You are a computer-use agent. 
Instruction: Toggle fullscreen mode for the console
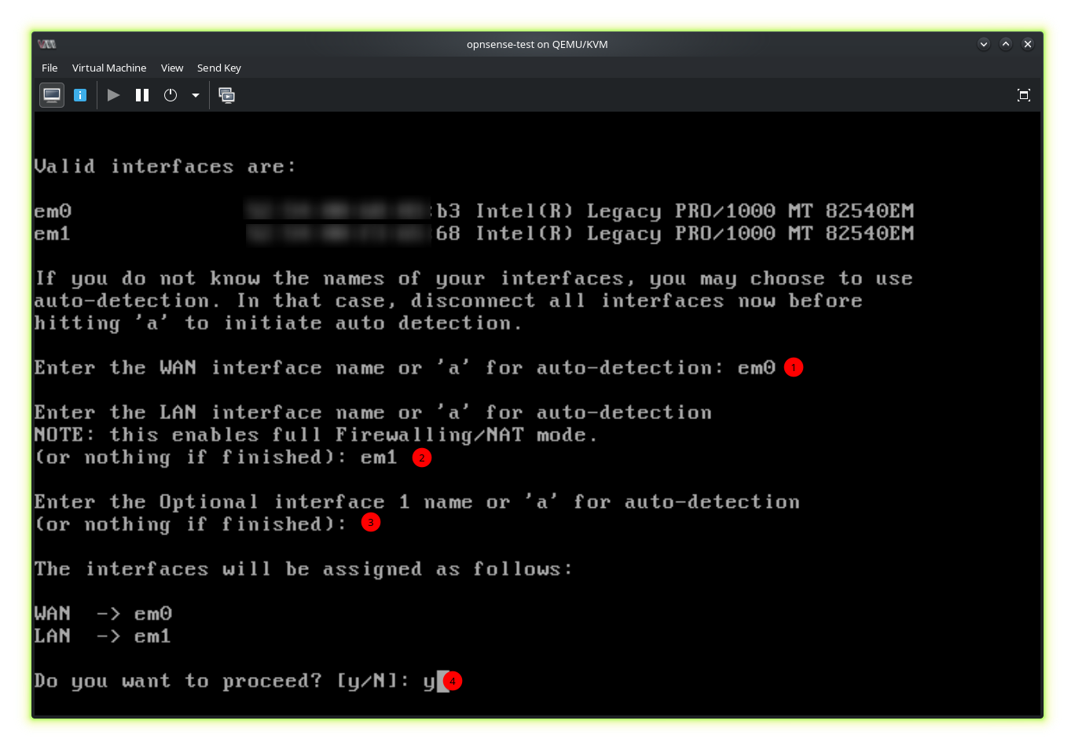(1023, 95)
